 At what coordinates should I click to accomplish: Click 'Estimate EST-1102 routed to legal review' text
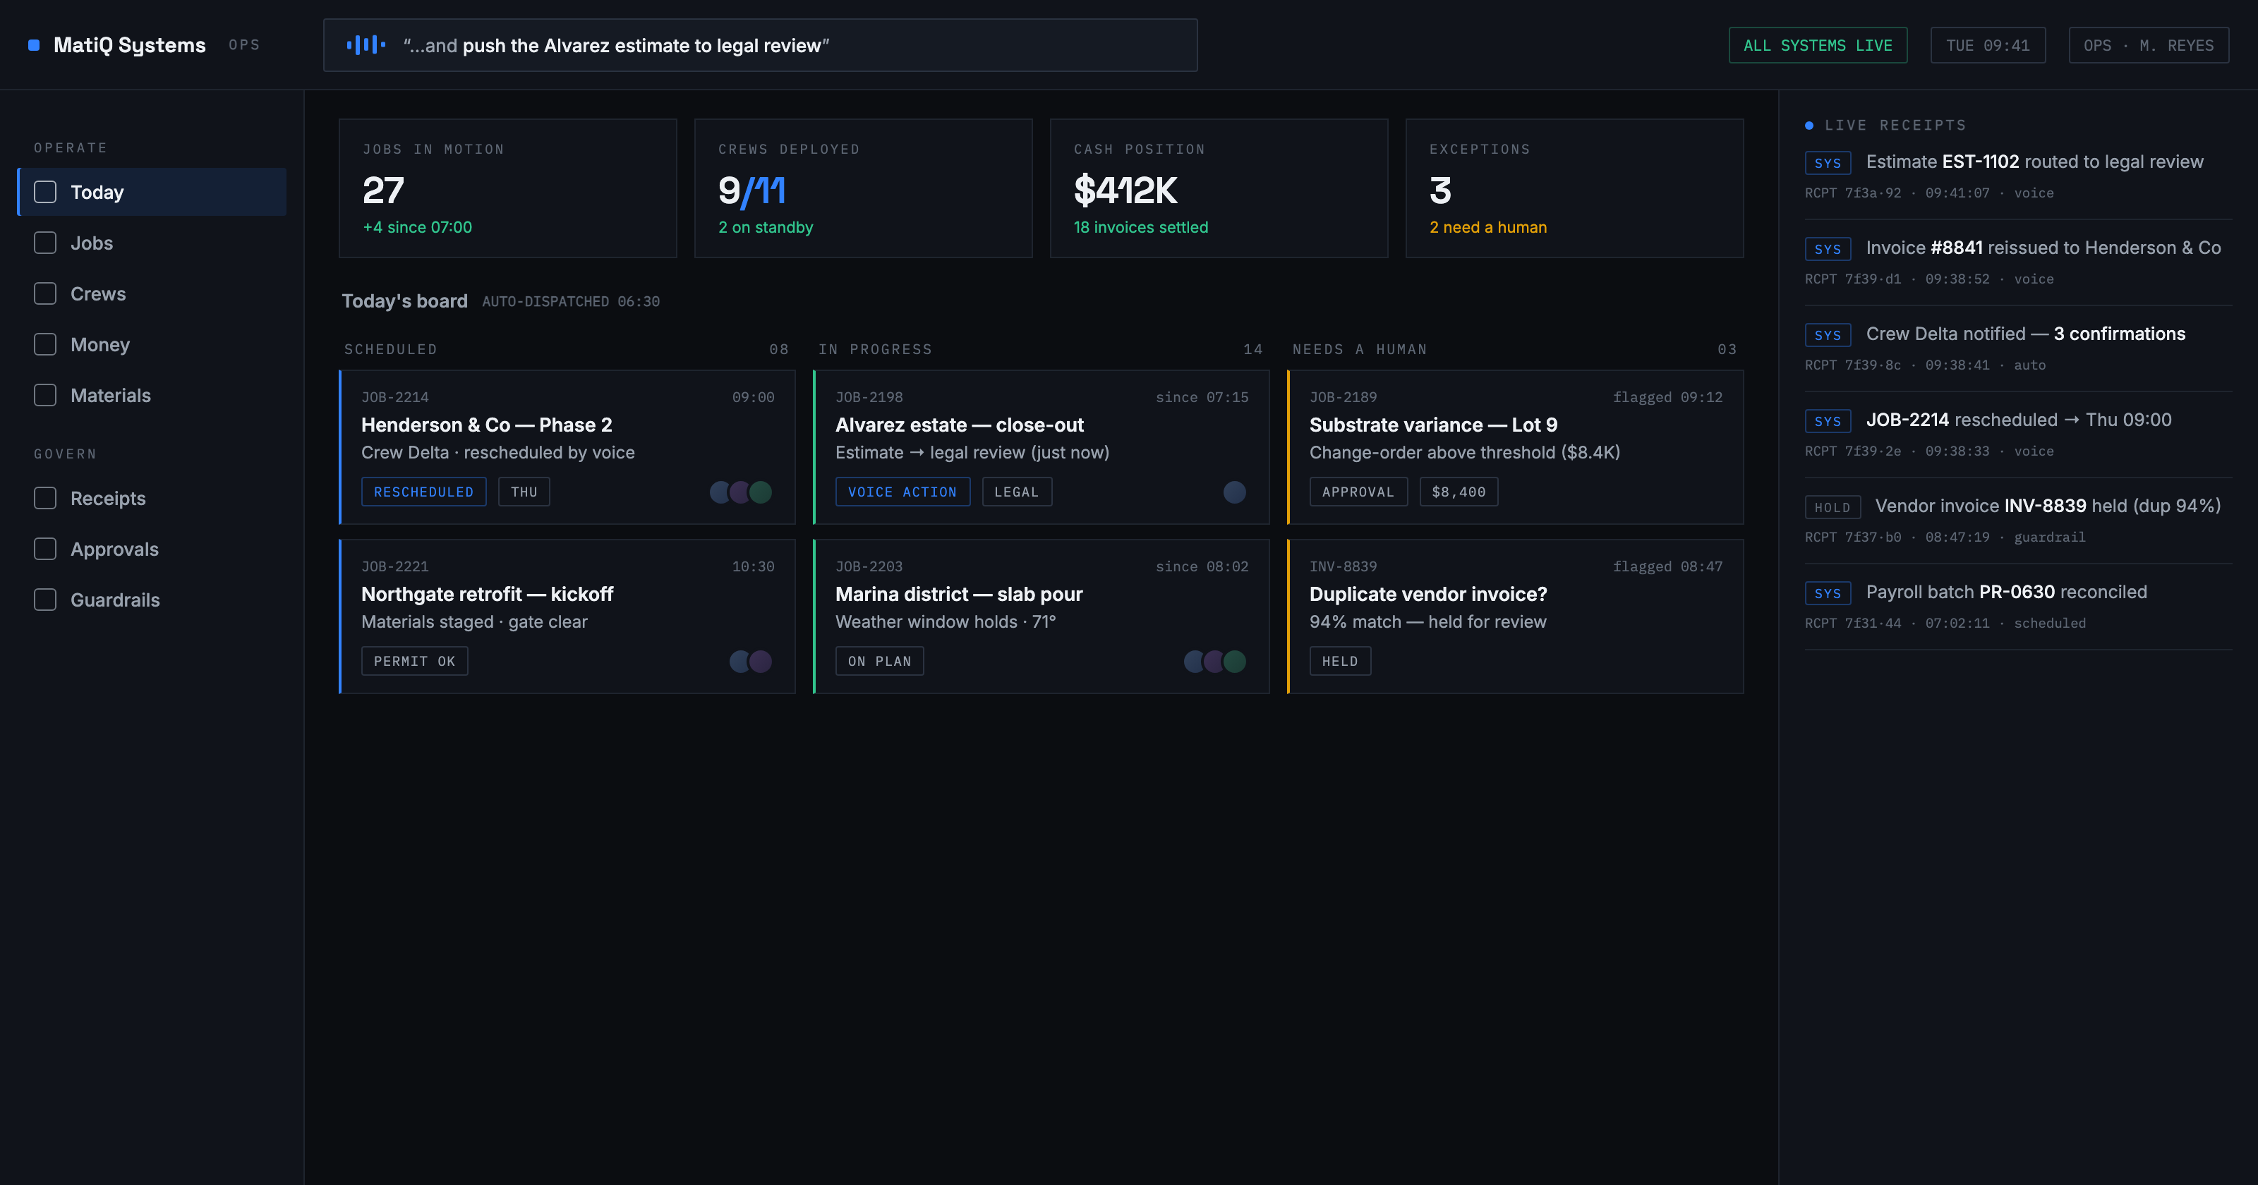(x=2034, y=162)
